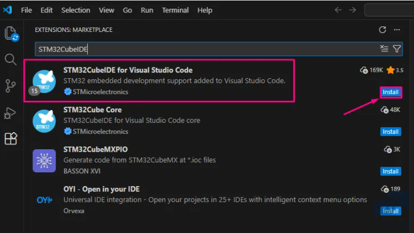Click the EXTENSIONS: MARKETPLACE header

pos(73,30)
